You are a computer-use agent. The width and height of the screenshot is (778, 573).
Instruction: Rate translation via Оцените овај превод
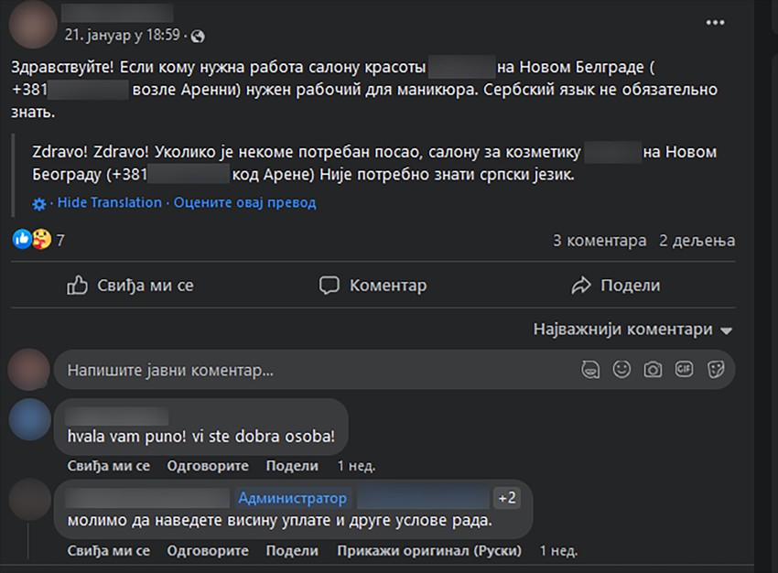click(x=244, y=203)
